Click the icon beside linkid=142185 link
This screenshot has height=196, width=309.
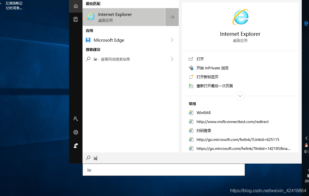pyautogui.click(x=191, y=148)
